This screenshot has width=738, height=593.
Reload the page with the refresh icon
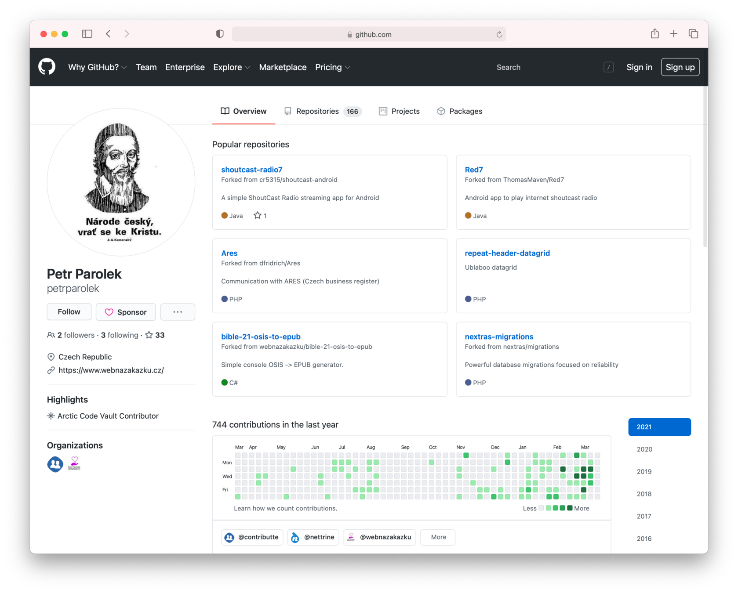point(499,34)
